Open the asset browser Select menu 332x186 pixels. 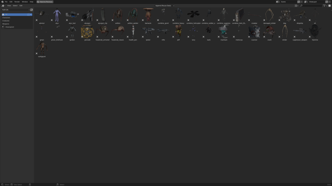[x=15, y=6]
